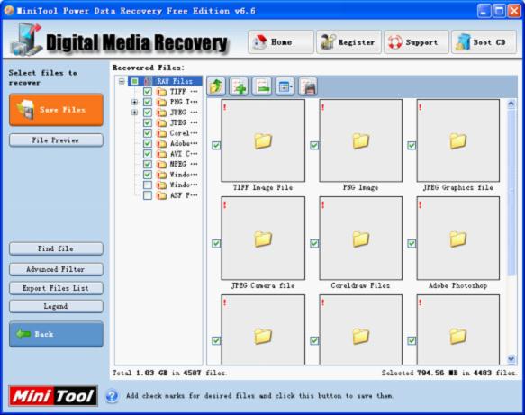Click the 'Recovered Files:' heading text
The image size is (525, 415).
coord(149,68)
